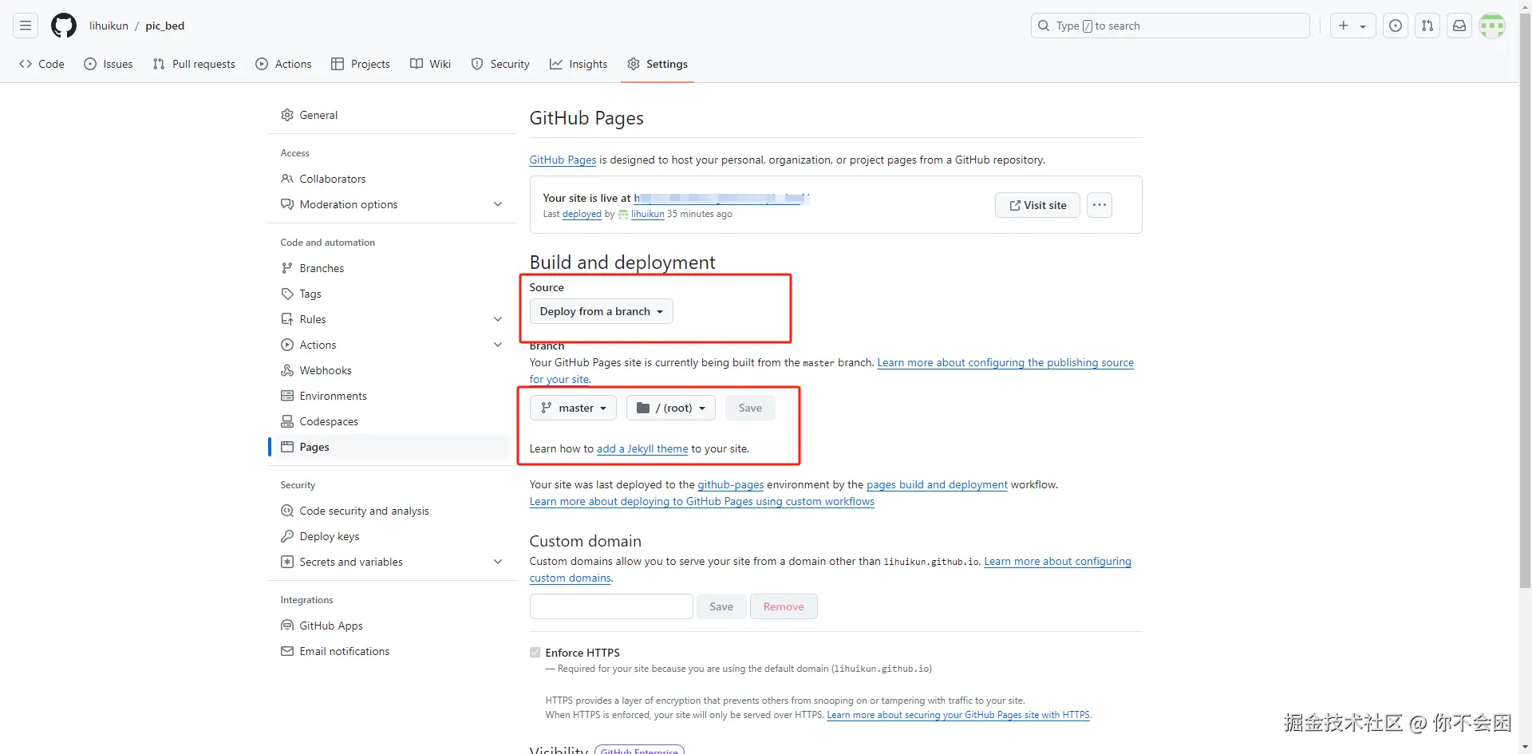This screenshot has width=1532, height=754.
Task: Switch to the Code tab
Action: click(41, 64)
